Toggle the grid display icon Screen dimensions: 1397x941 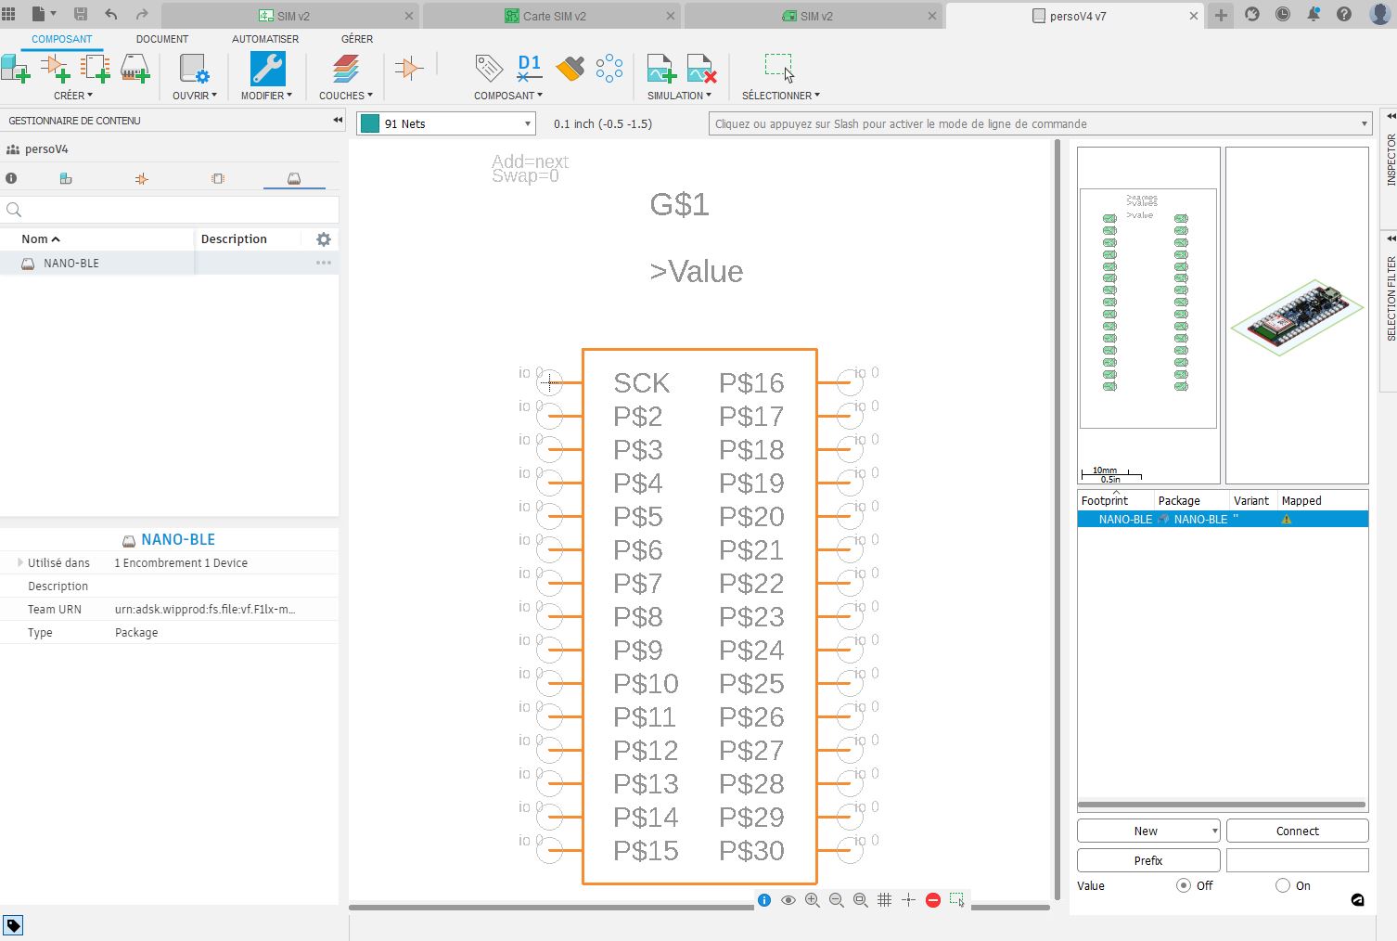(884, 899)
